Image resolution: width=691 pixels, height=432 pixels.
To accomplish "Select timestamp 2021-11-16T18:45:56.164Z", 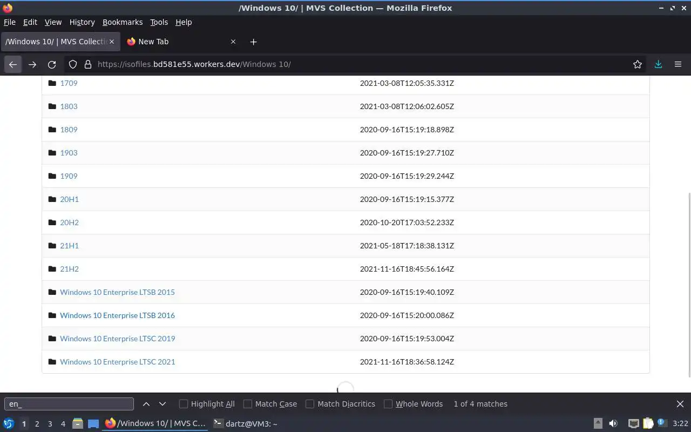I will [407, 269].
